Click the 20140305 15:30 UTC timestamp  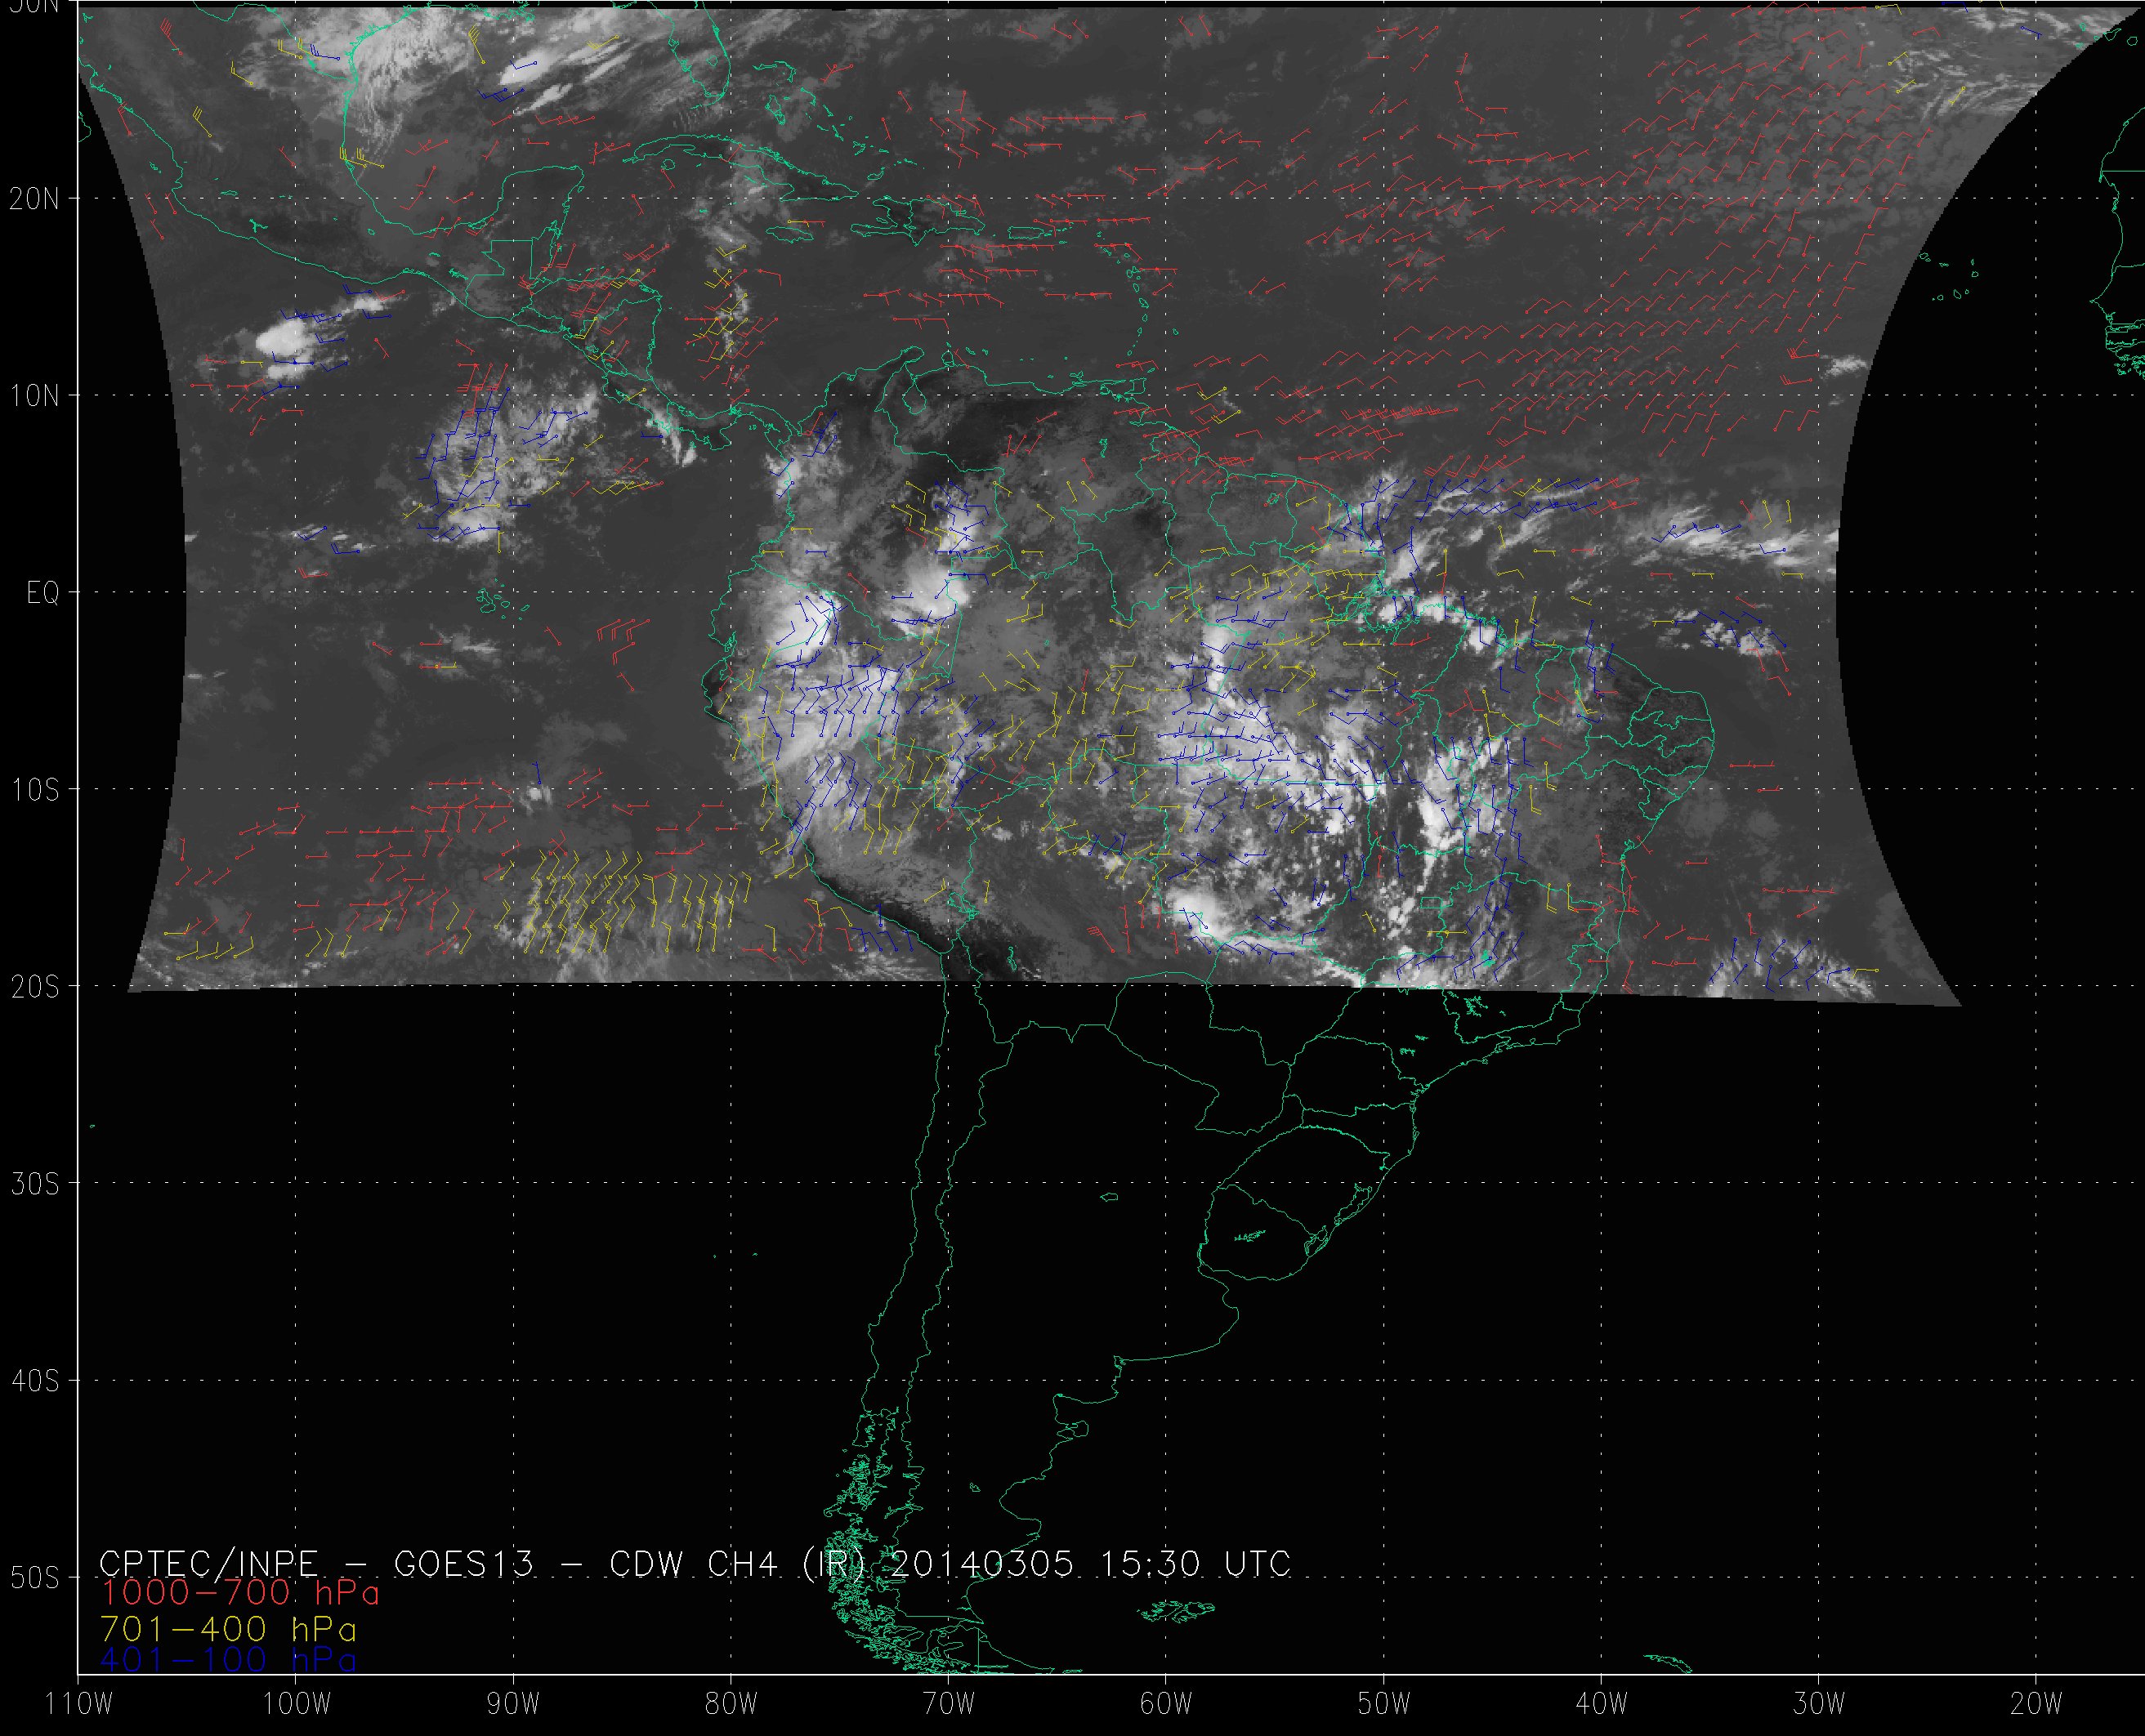pyautogui.click(x=1089, y=1564)
